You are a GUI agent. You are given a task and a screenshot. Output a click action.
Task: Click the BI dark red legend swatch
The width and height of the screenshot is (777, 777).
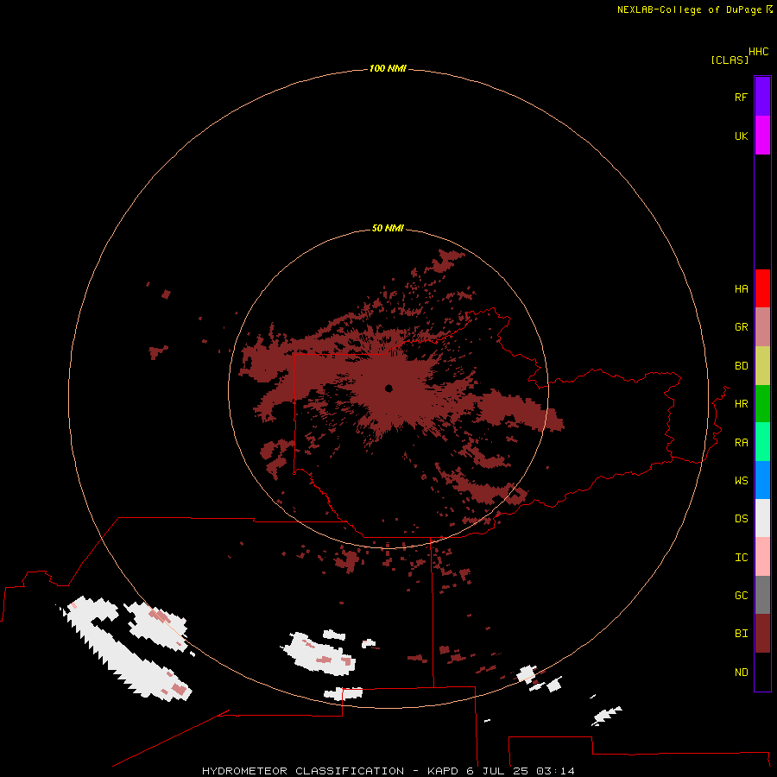coord(762,634)
